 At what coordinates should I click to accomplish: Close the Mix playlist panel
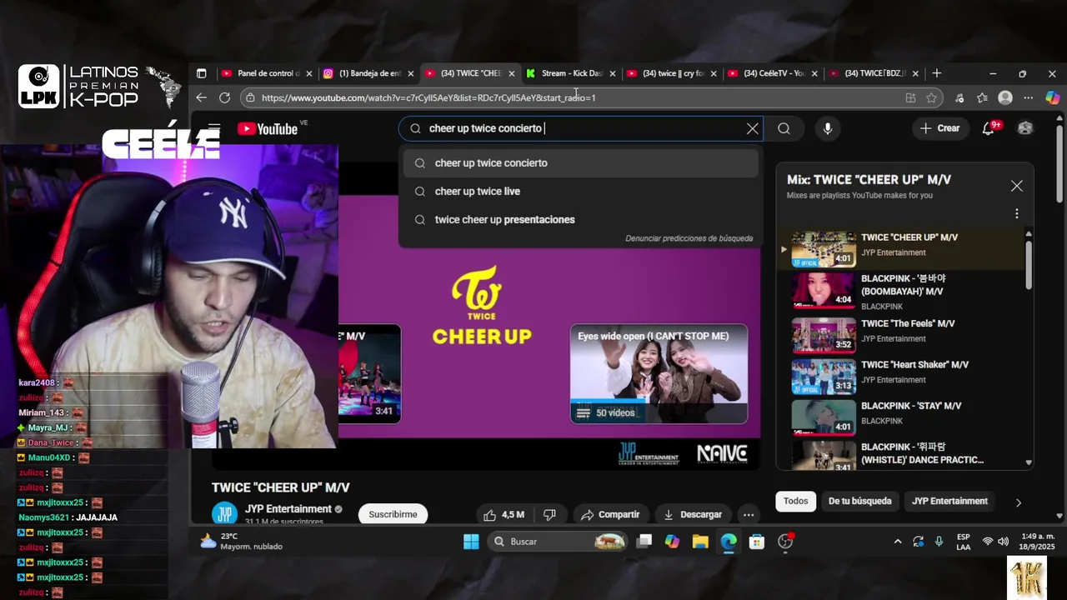(x=1017, y=186)
